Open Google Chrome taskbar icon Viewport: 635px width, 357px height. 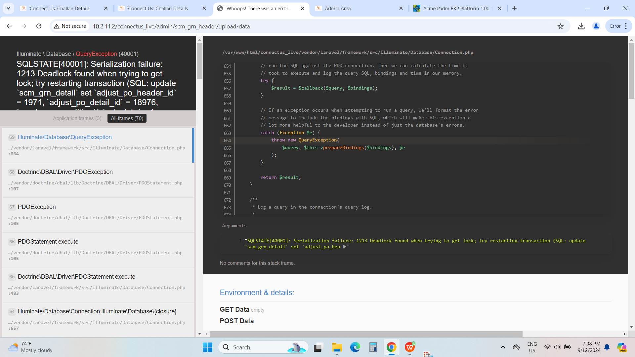pyautogui.click(x=391, y=347)
